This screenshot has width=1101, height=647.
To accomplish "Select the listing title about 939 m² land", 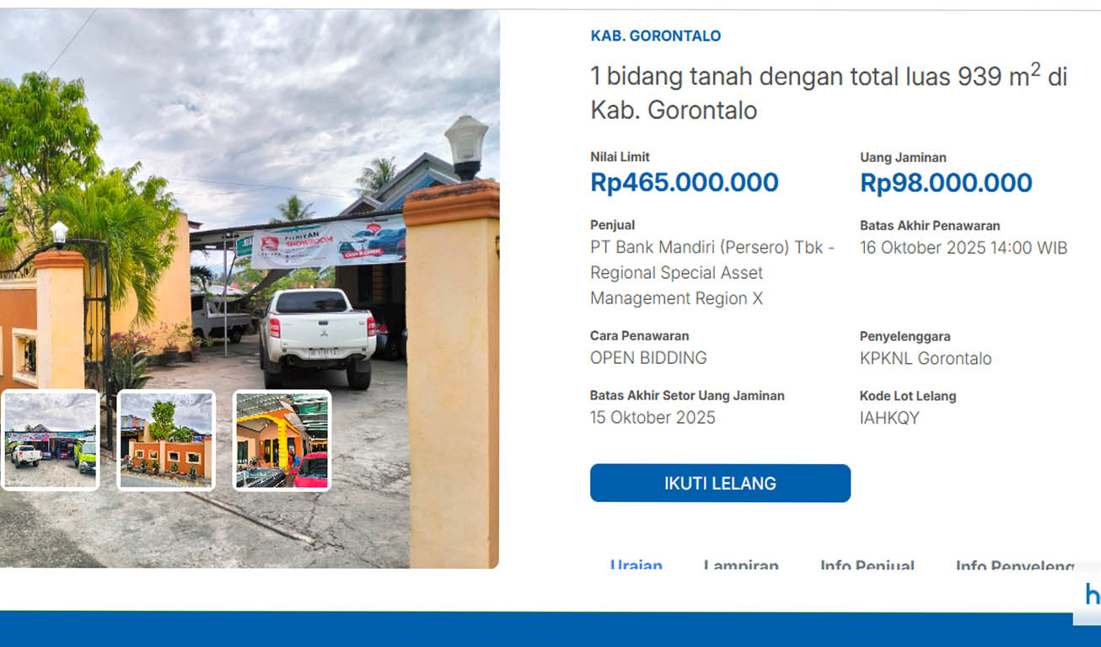I will click(829, 93).
